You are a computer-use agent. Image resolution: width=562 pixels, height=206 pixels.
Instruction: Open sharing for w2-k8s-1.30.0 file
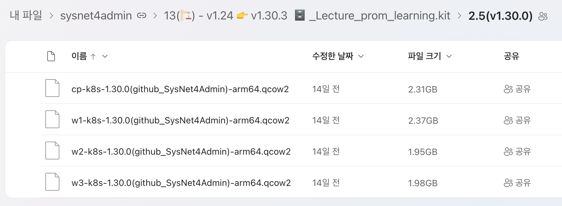point(517,151)
